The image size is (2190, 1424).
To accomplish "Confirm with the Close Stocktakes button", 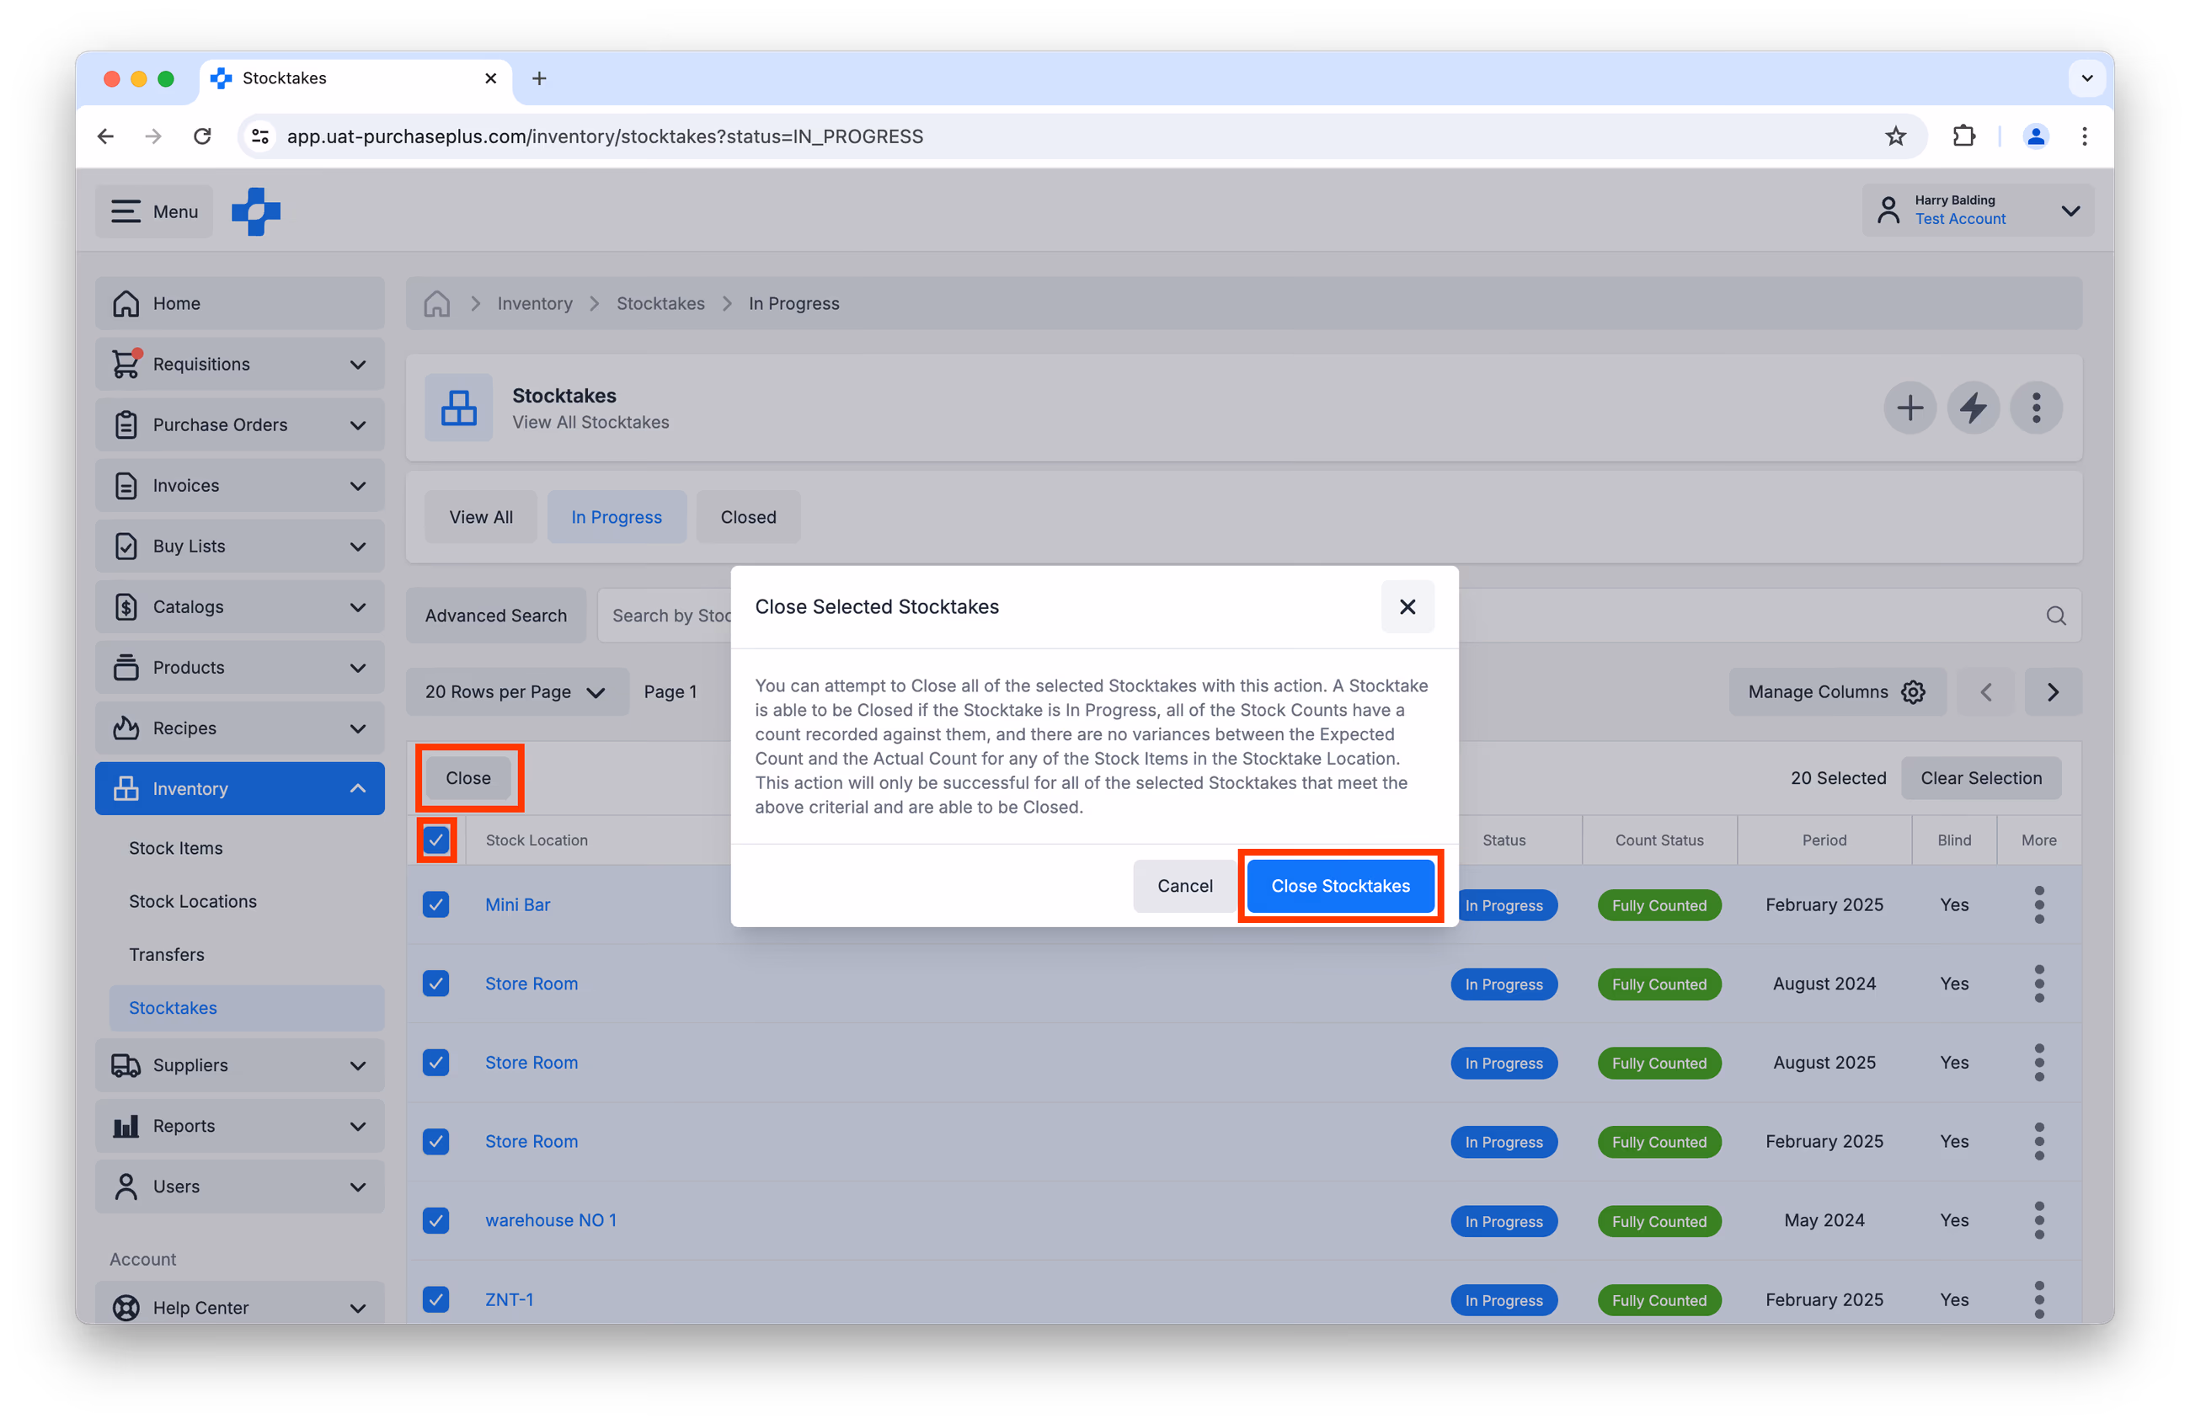I will pyautogui.click(x=1340, y=886).
